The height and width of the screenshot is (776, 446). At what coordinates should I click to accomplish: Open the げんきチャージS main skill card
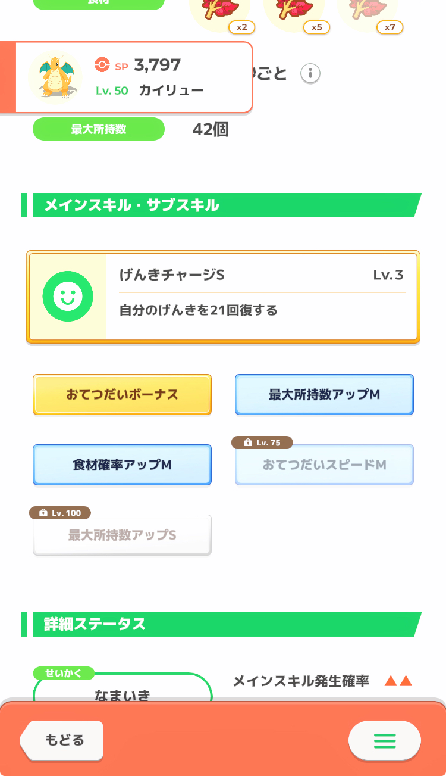click(262, 297)
